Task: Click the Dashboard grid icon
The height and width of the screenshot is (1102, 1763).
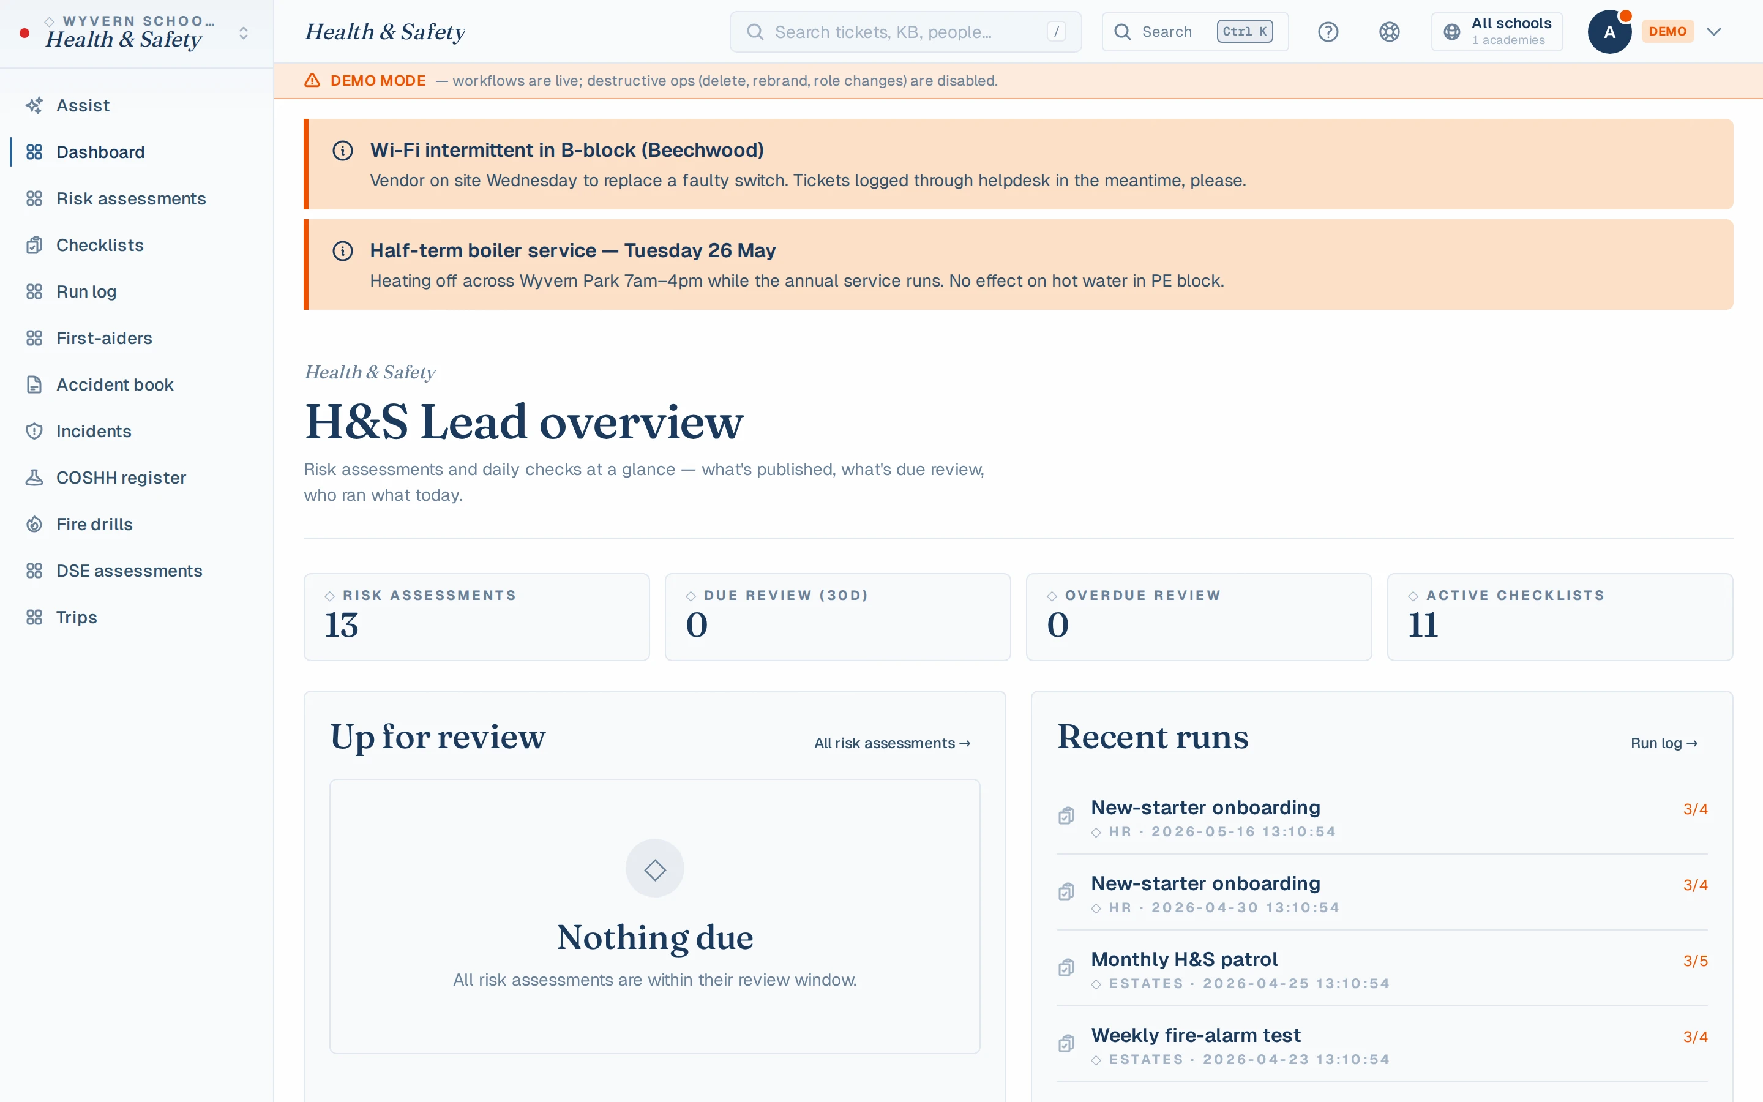Action: pyautogui.click(x=34, y=152)
